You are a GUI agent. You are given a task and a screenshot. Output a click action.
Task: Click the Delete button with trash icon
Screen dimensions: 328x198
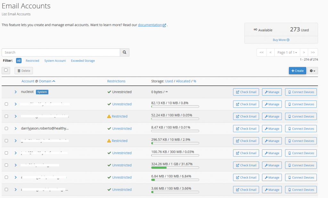24,71
